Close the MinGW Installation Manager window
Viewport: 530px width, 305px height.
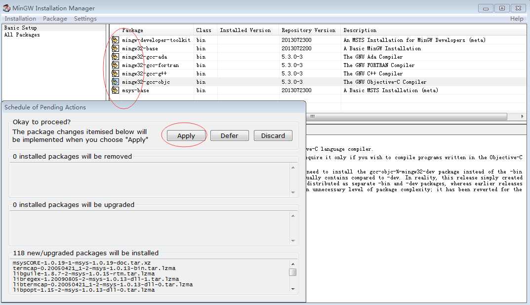coord(518,8)
